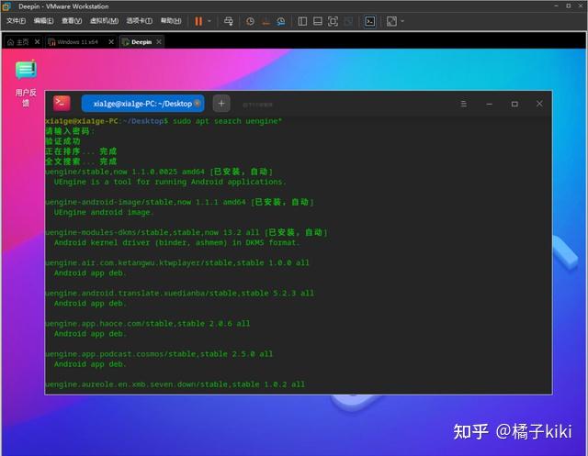Close the Windows 11 x64 tab
The image size is (588, 456).
111,42
